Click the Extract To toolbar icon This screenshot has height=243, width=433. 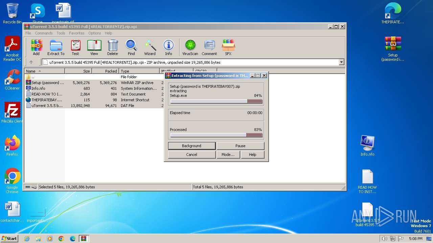[56, 47]
